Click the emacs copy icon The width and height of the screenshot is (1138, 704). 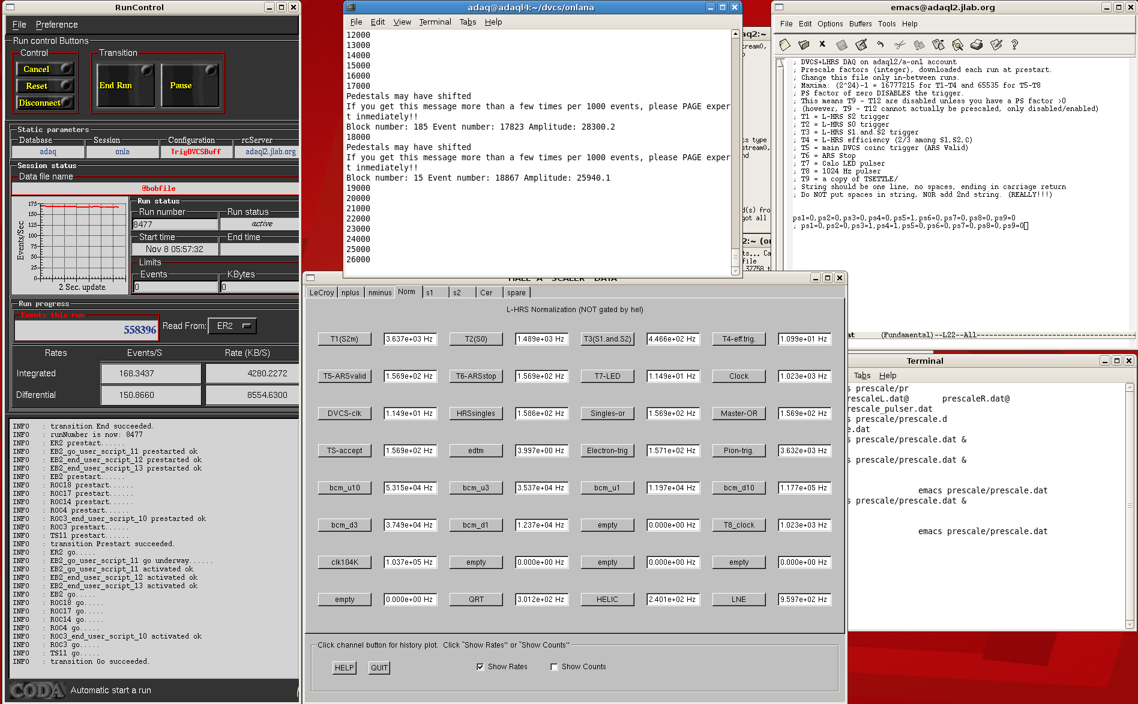pos(919,44)
